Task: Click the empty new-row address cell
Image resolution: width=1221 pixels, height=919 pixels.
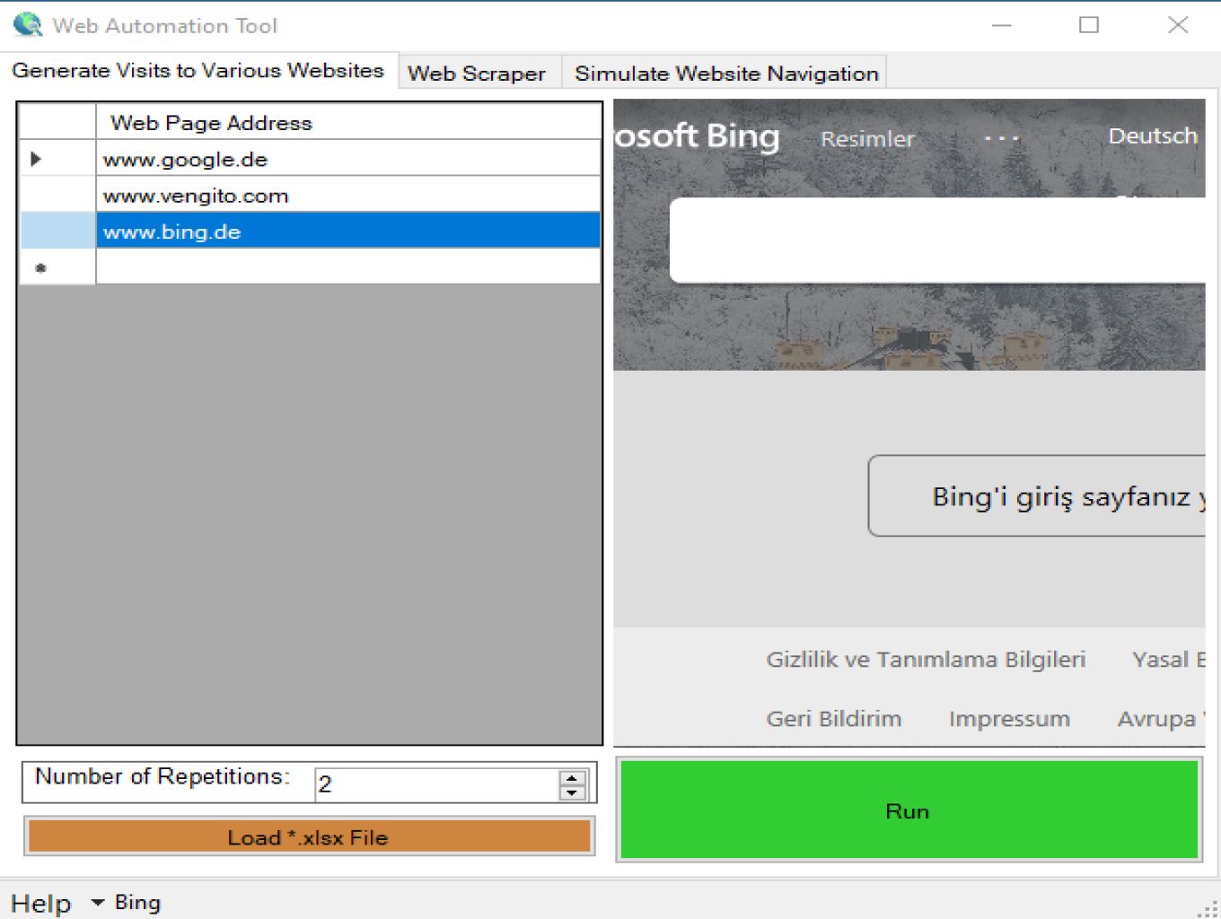Action: [x=348, y=267]
